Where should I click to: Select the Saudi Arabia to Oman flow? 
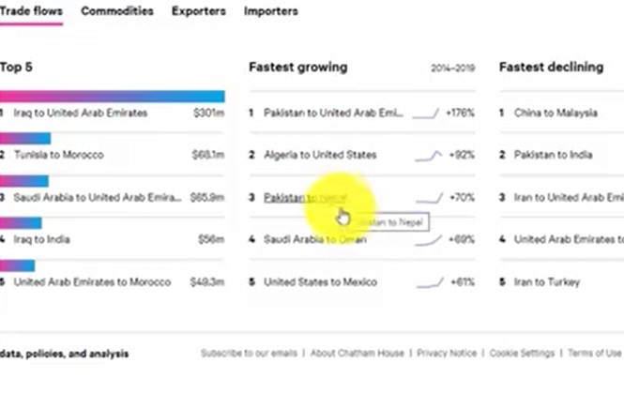[x=315, y=239]
